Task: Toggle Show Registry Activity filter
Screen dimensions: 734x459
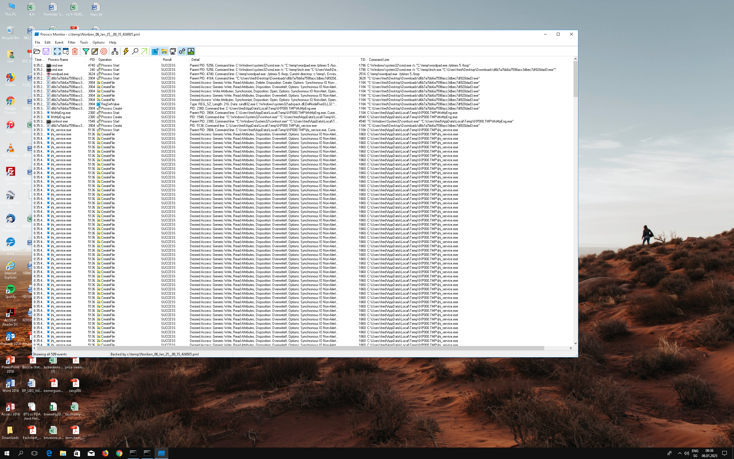Action: [x=155, y=51]
